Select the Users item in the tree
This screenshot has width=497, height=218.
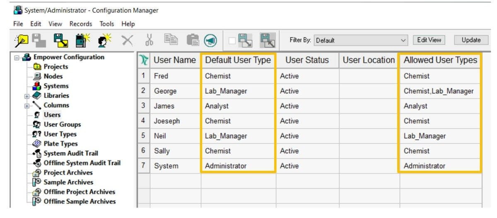pyautogui.click(x=52, y=115)
